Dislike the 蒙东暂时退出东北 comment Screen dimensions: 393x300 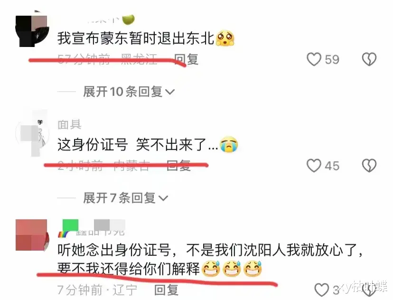coord(369,59)
